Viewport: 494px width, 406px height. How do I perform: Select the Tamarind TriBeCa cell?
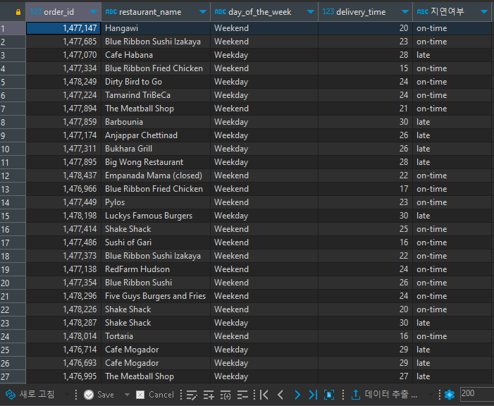[156, 95]
